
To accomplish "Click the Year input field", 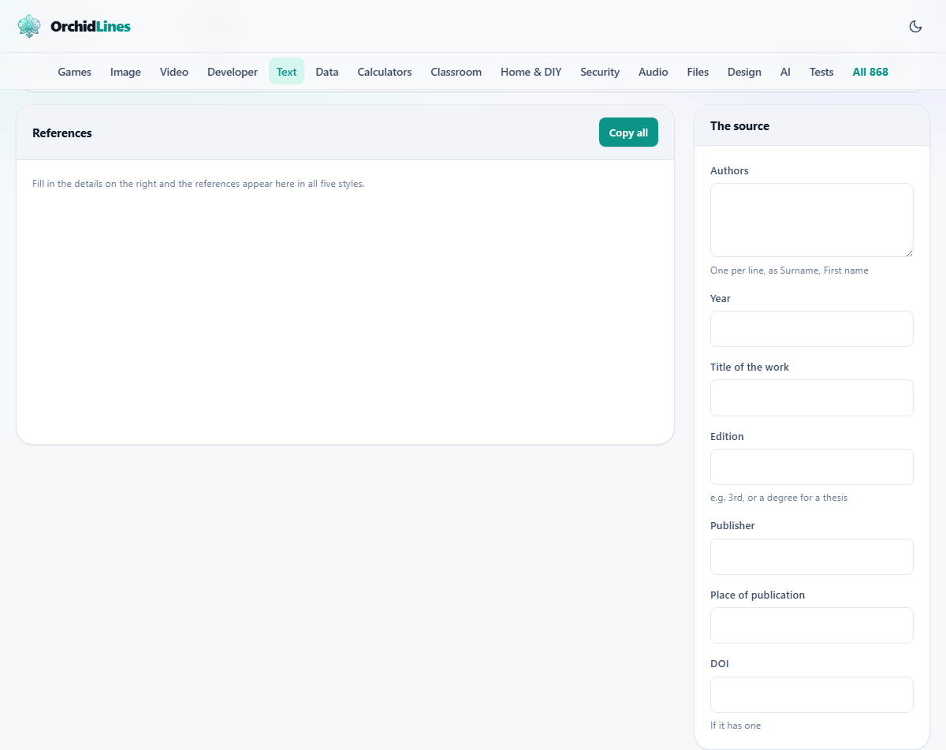I will click(812, 329).
